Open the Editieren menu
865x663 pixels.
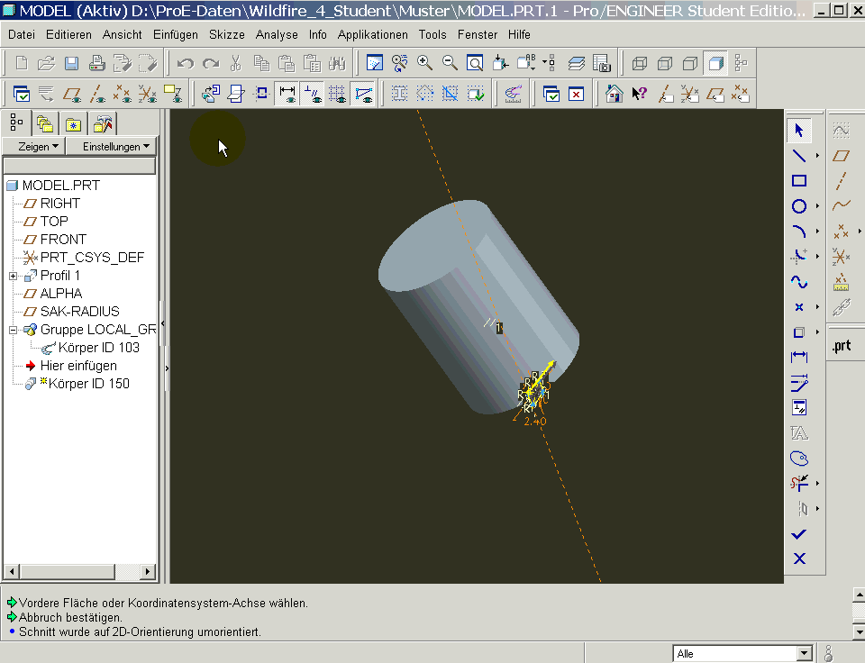pyautogui.click(x=69, y=35)
